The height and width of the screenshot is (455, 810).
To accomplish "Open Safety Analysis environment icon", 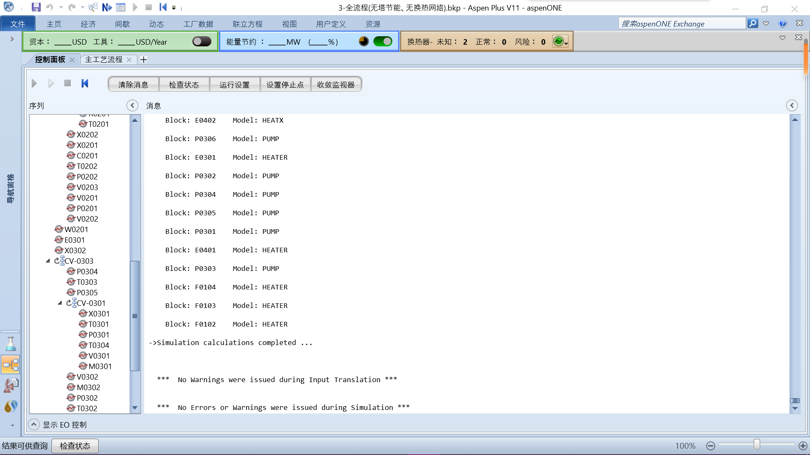I will coord(11,385).
